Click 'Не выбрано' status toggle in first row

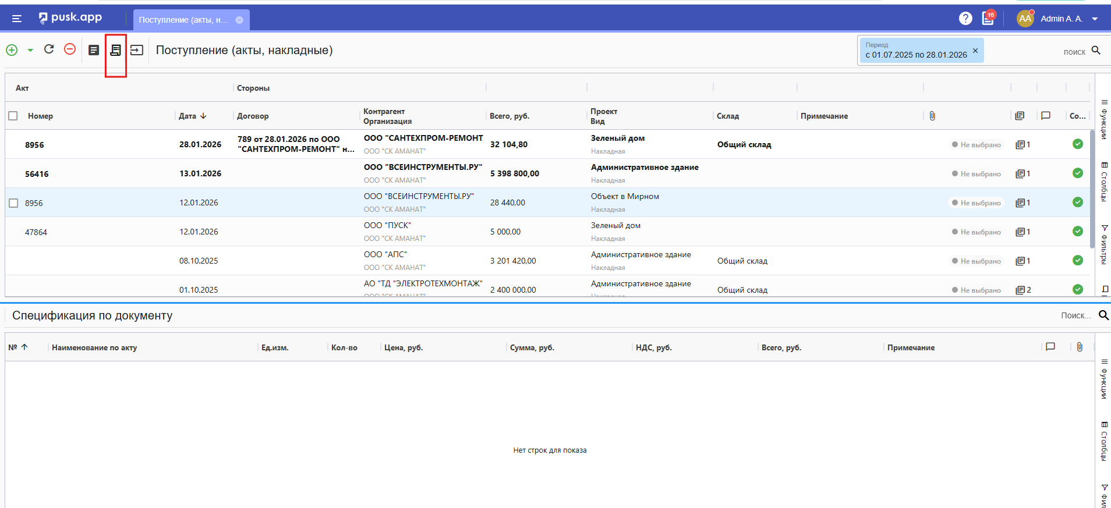pos(976,145)
